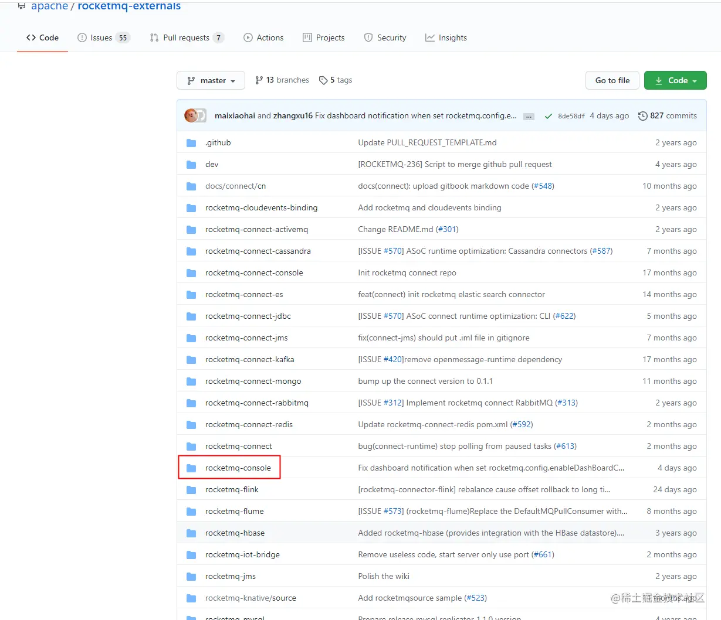721x620 pixels.
Task: Click folder icon for rocketmq-connect-kafka
Action: coord(191,360)
